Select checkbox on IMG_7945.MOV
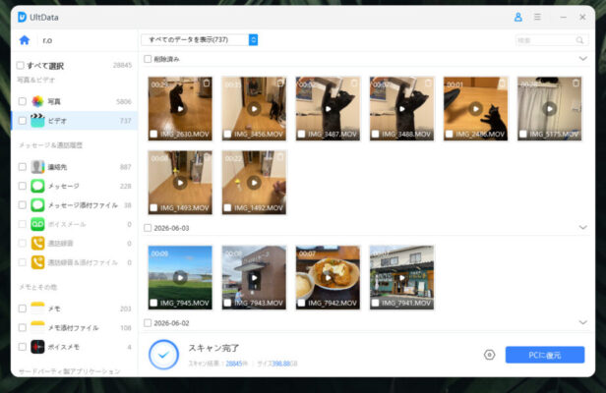The image size is (606, 393). point(153,303)
